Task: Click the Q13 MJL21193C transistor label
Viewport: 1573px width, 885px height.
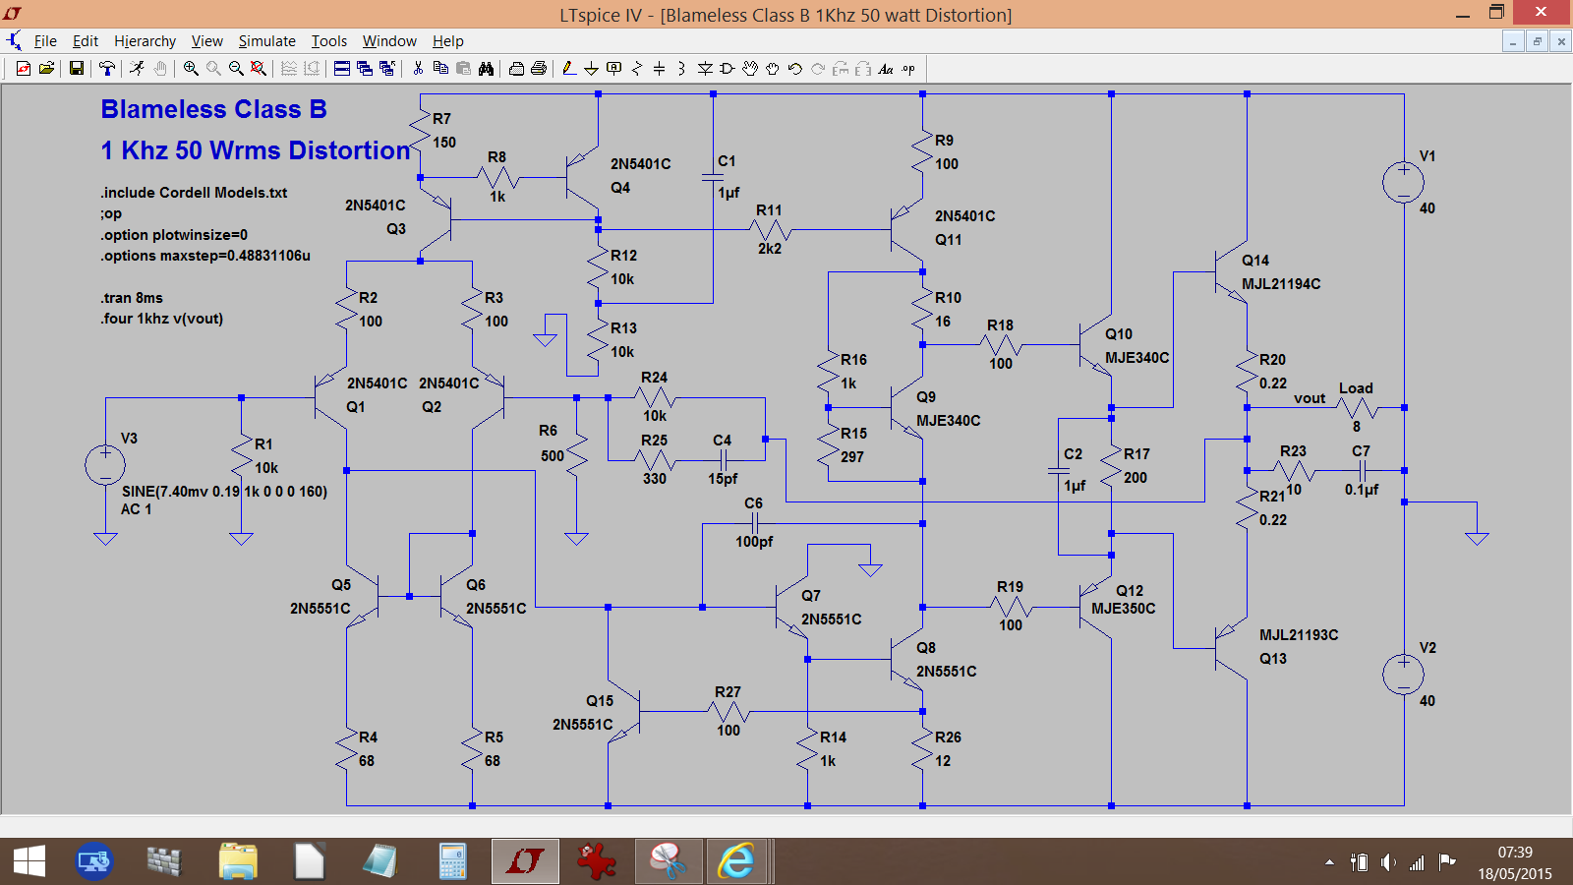Action: click(1299, 635)
